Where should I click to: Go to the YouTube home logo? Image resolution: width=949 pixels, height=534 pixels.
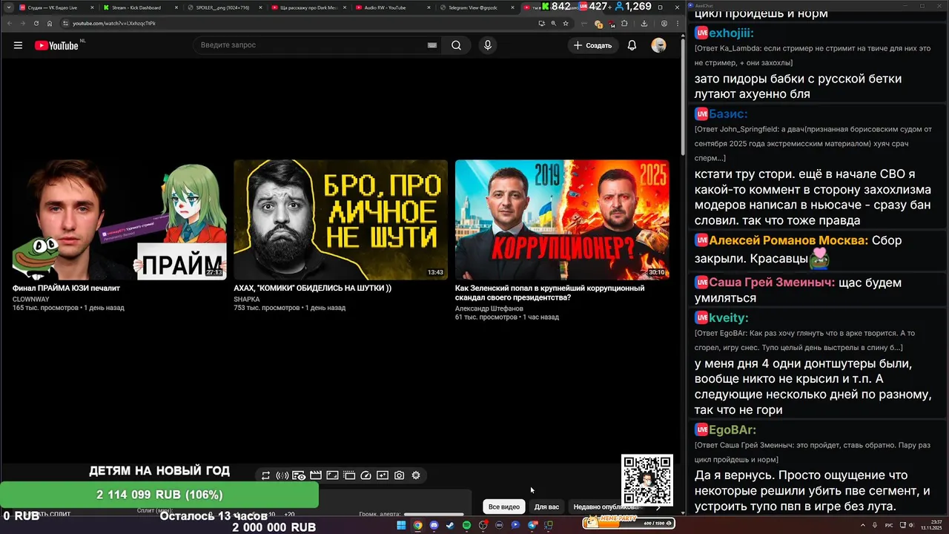point(56,45)
